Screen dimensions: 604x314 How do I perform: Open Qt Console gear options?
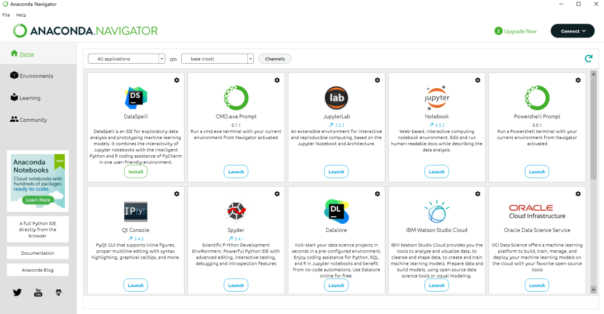click(176, 194)
